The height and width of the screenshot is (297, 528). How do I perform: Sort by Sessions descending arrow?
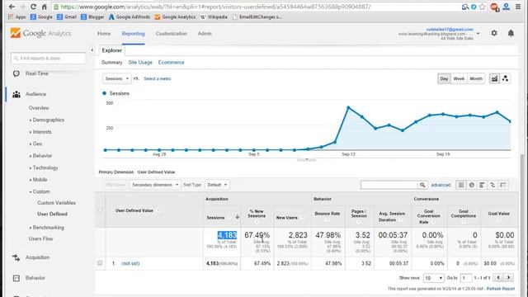[x=238, y=217]
